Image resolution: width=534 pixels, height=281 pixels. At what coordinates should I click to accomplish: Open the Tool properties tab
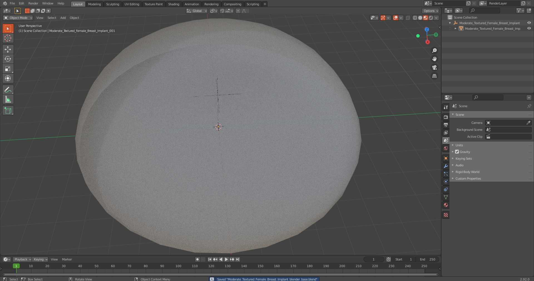pyautogui.click(x=446, y=107)
